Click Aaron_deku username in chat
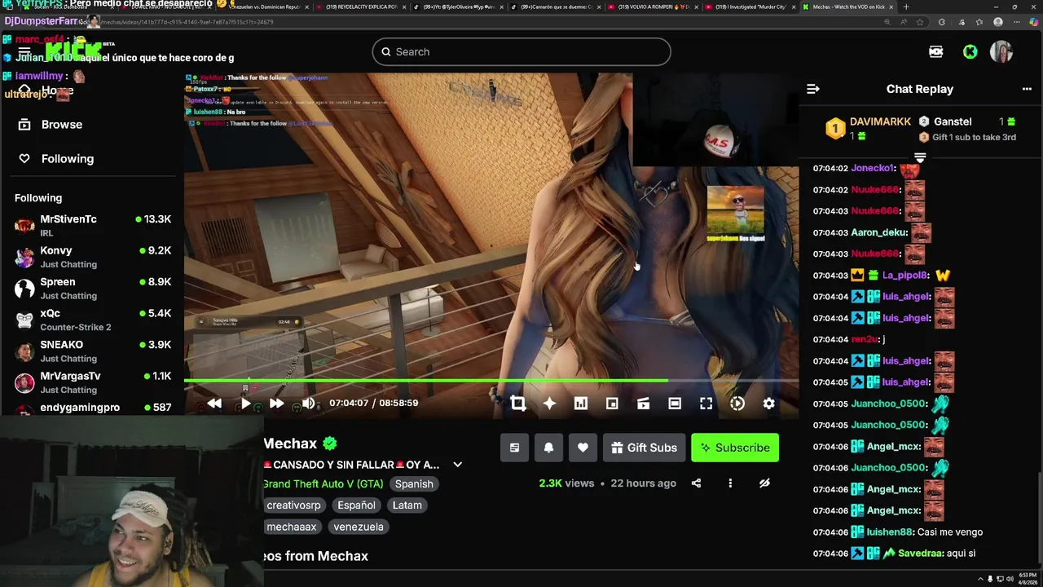1043x587 pixels. coord(879,232)
